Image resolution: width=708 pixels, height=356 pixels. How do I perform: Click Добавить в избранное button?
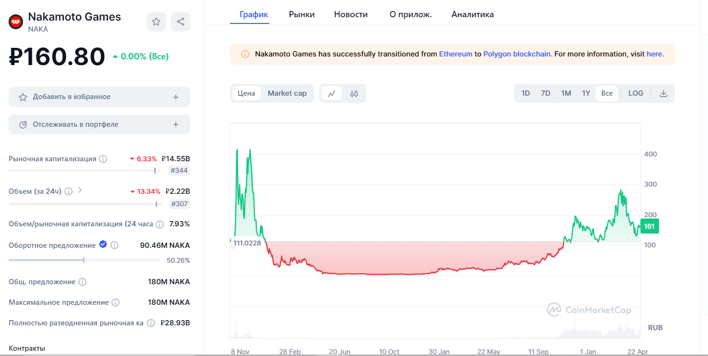99,97
